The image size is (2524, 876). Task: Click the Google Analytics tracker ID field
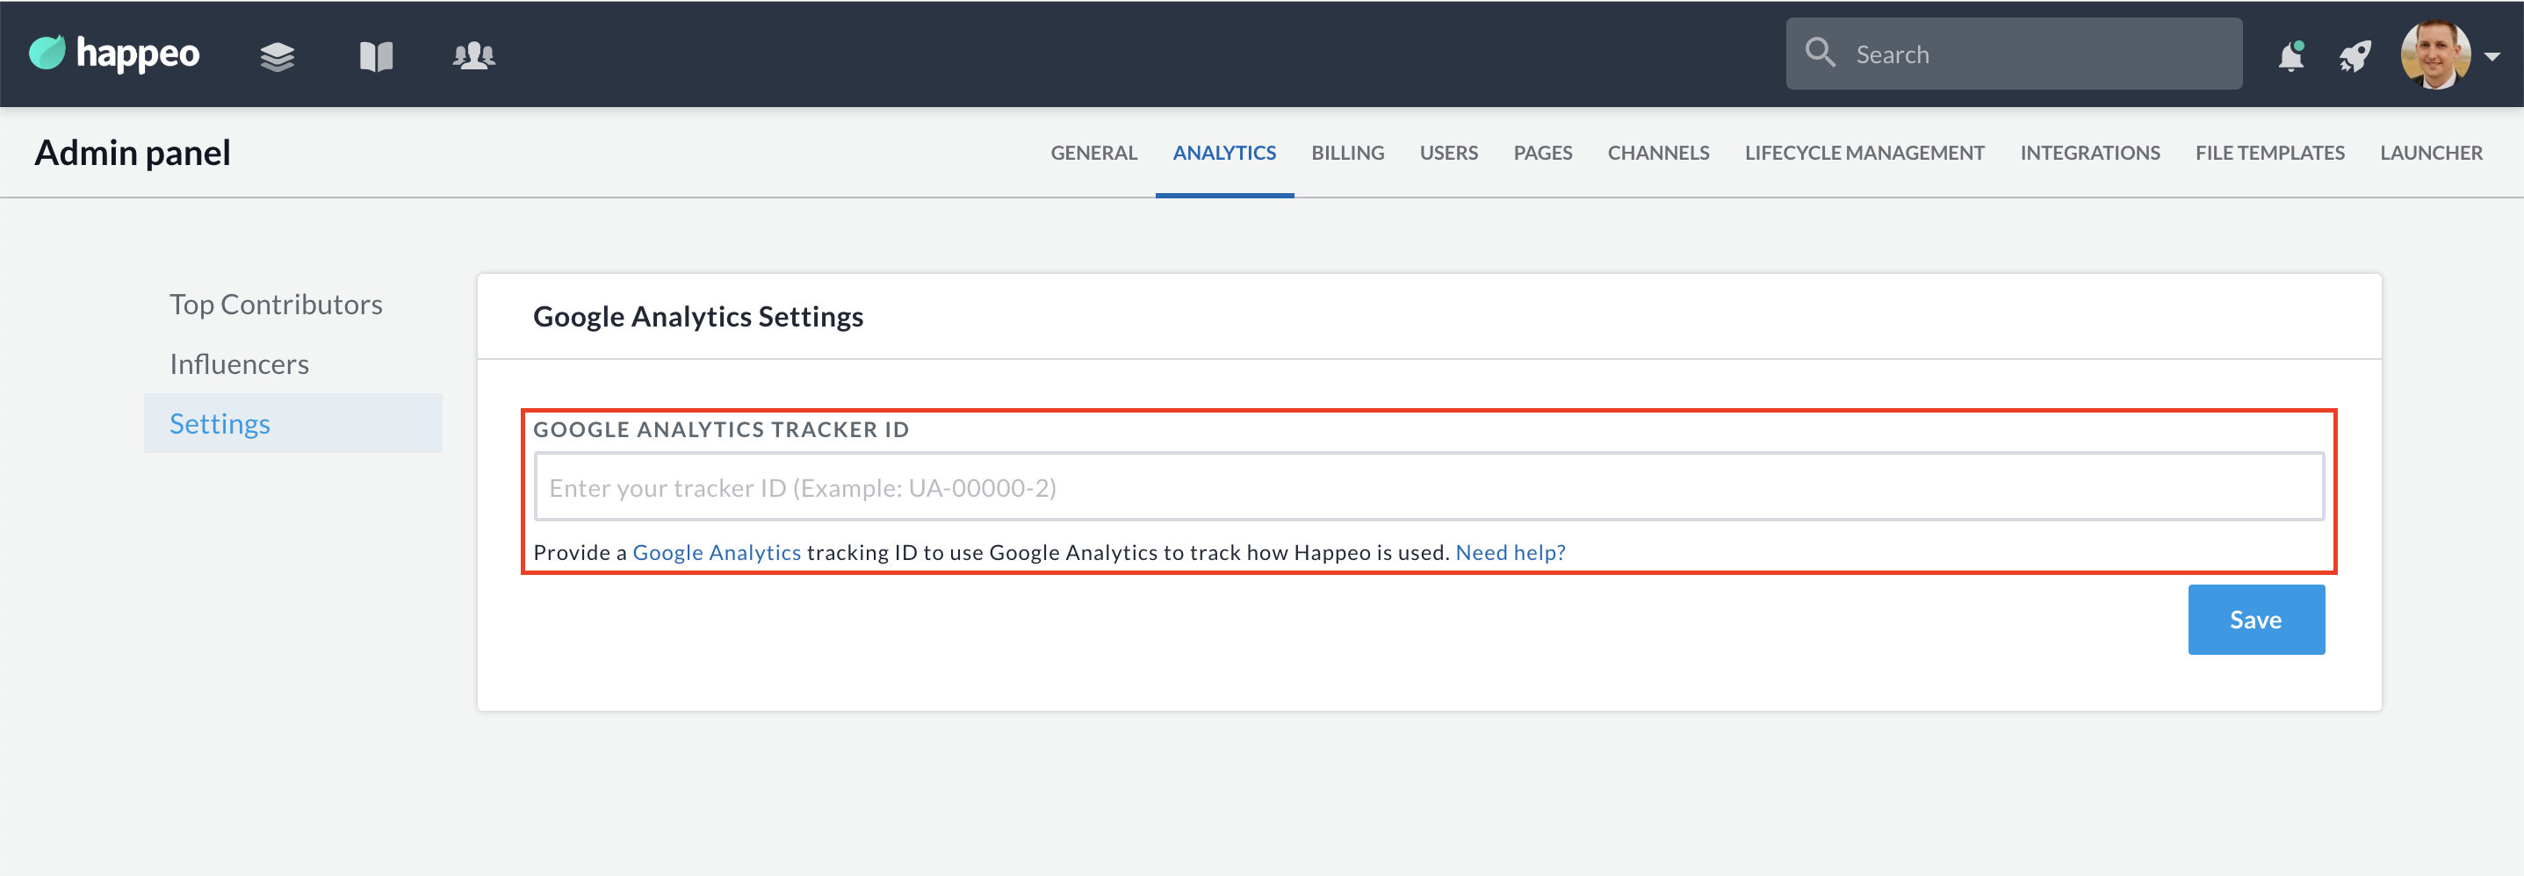(x=1428, y=487)
